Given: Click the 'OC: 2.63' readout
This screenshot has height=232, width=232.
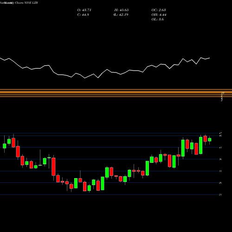Looking at the screenshot, I should pyautogui.click(x=159, y=10).
